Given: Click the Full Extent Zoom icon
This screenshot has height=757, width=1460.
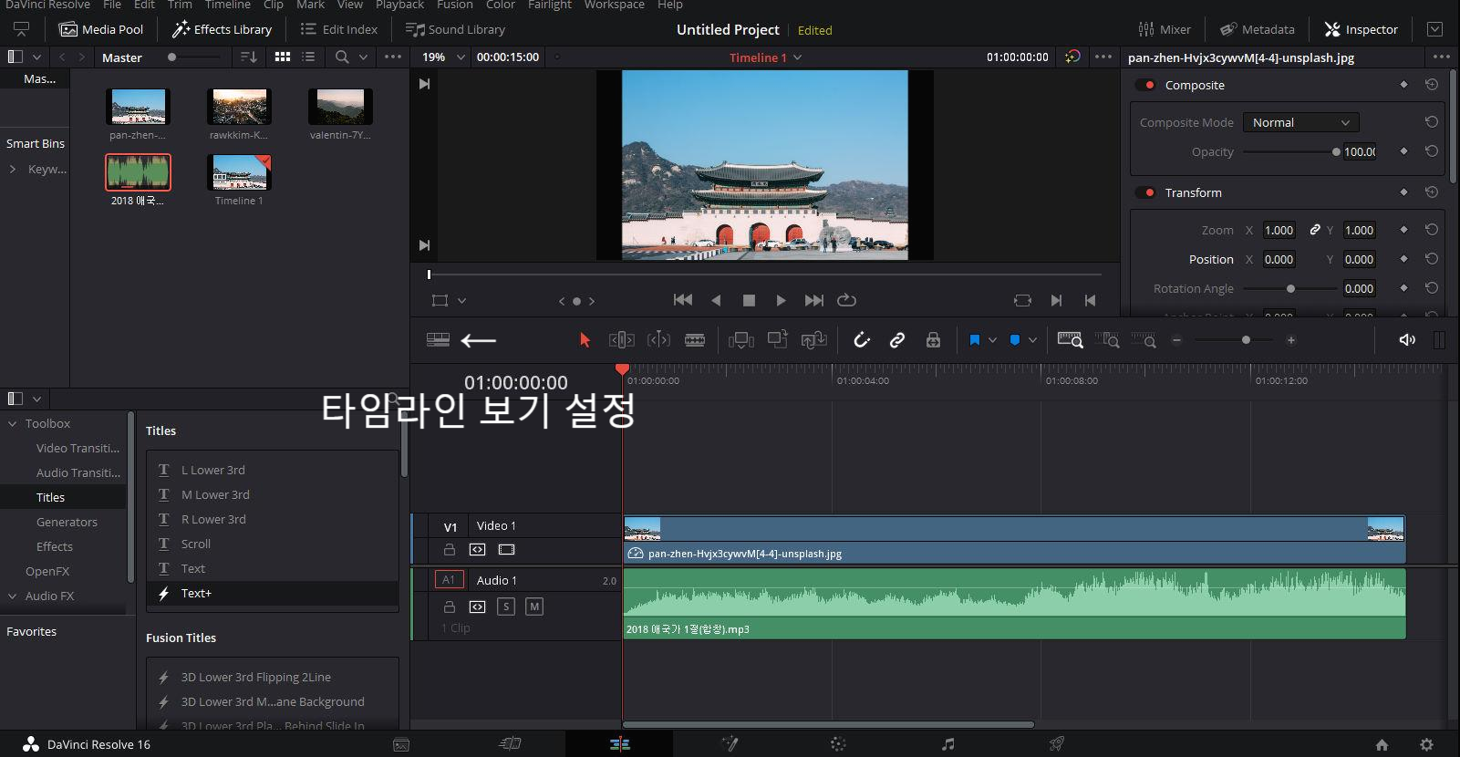Looking at the screenshot, I should 1071,340.
